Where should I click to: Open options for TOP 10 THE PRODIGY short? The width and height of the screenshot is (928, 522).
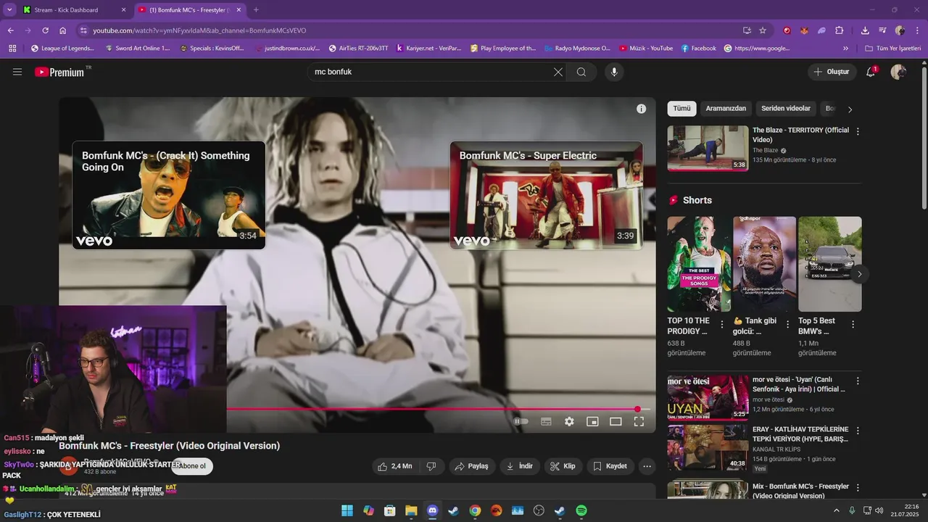point(721,324)
